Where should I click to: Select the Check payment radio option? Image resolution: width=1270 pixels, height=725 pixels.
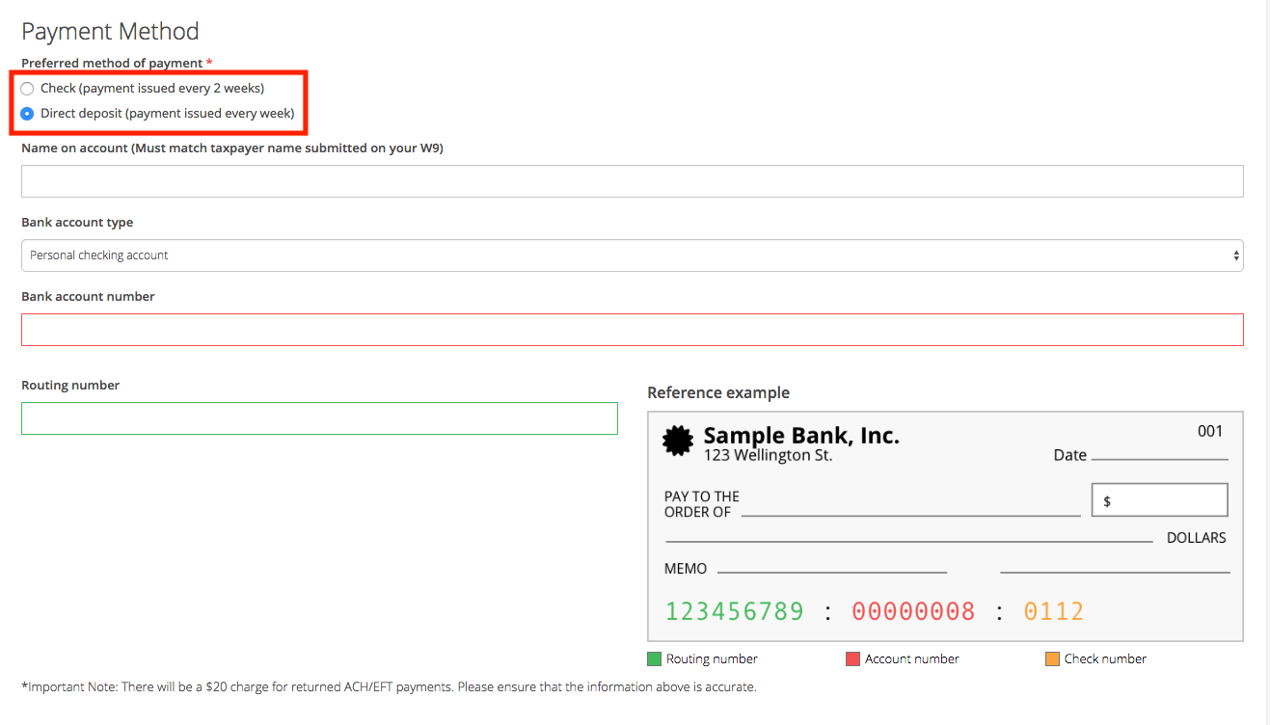(27, 89)
